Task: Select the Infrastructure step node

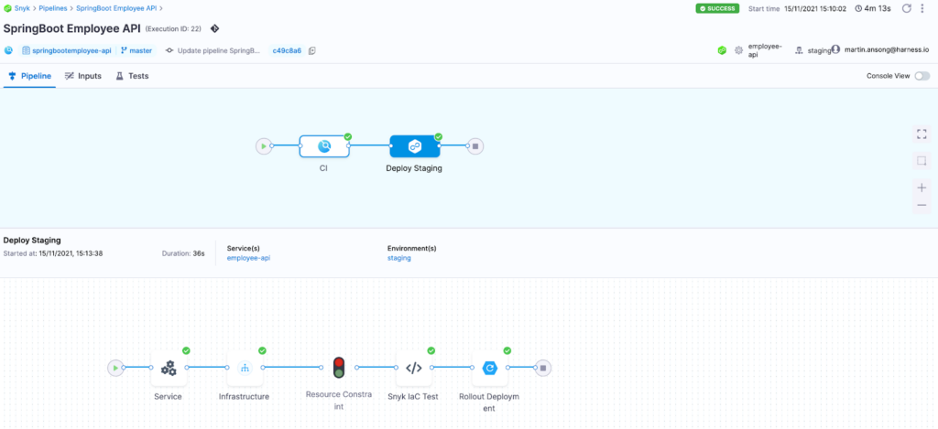Action: pos(245,368)
